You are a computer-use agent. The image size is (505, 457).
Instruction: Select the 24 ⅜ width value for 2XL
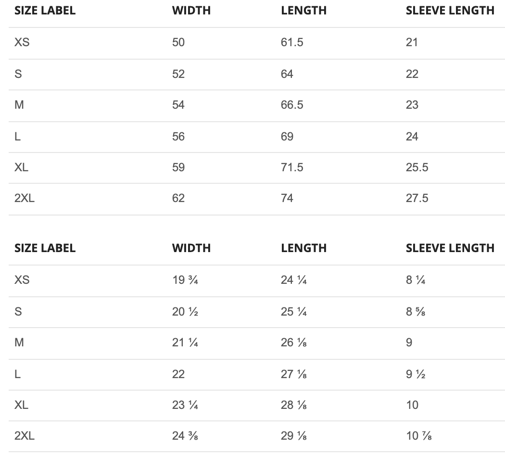point(185,436)
